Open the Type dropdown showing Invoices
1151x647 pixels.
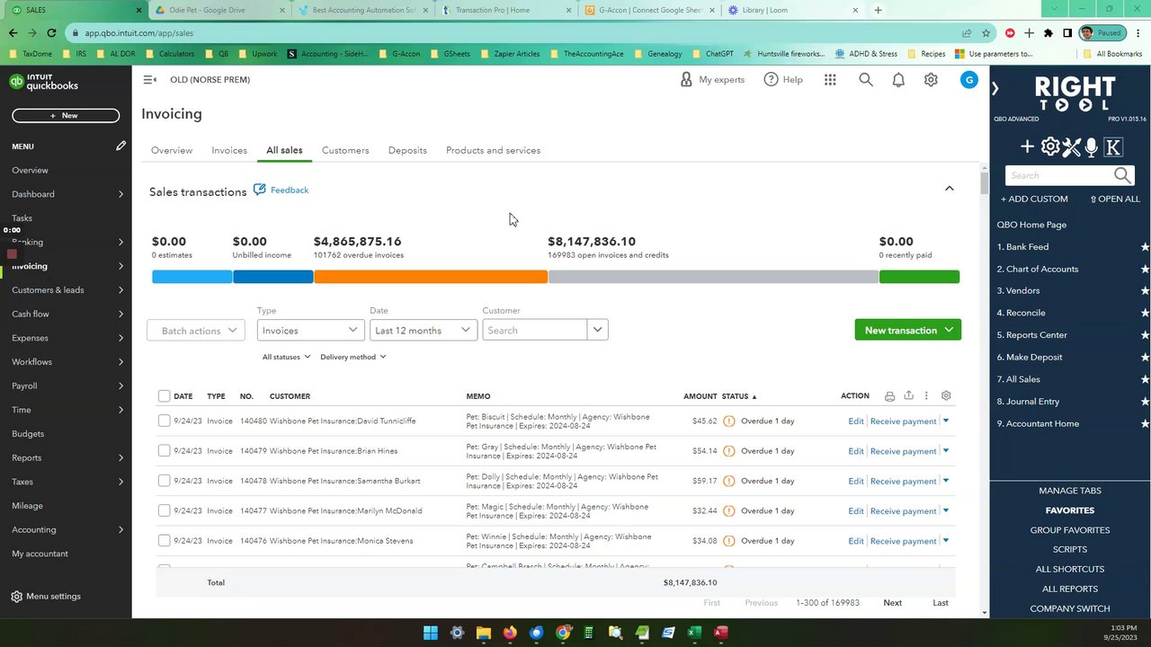tap(310, 331)
